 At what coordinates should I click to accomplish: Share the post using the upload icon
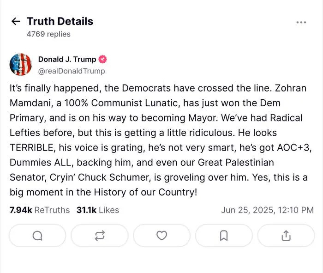click(286, 236)
